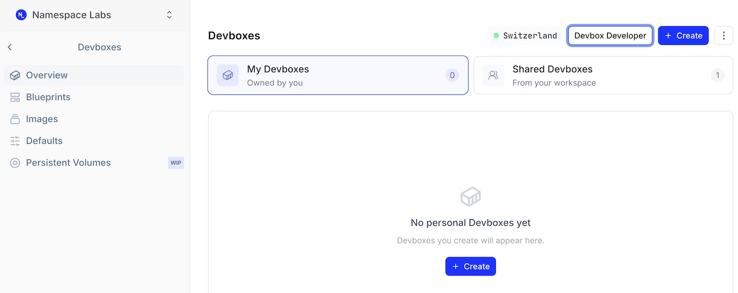Click the Create button in empty state
Image resolution: width=738 pixels, height=293 pixels.
tap(470, 266)
